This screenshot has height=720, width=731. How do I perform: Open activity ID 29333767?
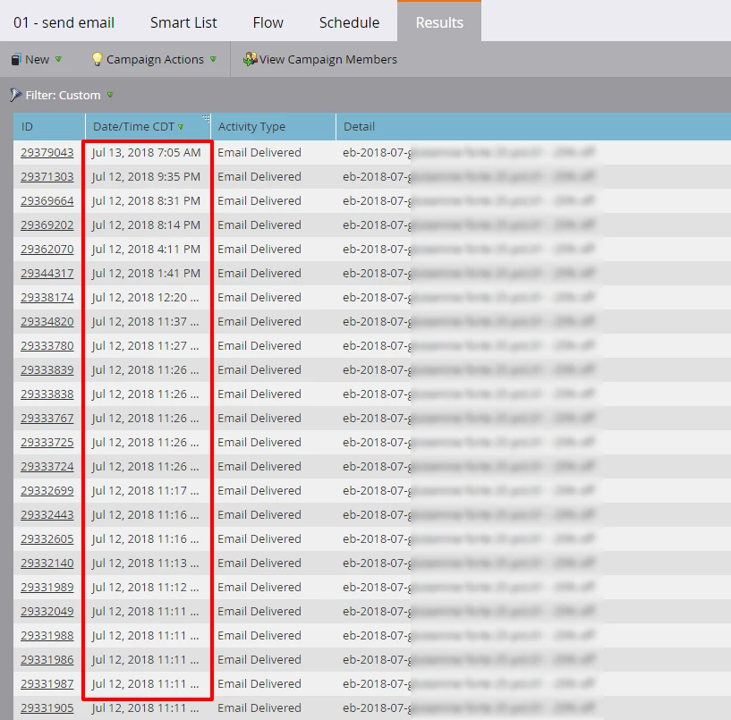tap(47, 419)
